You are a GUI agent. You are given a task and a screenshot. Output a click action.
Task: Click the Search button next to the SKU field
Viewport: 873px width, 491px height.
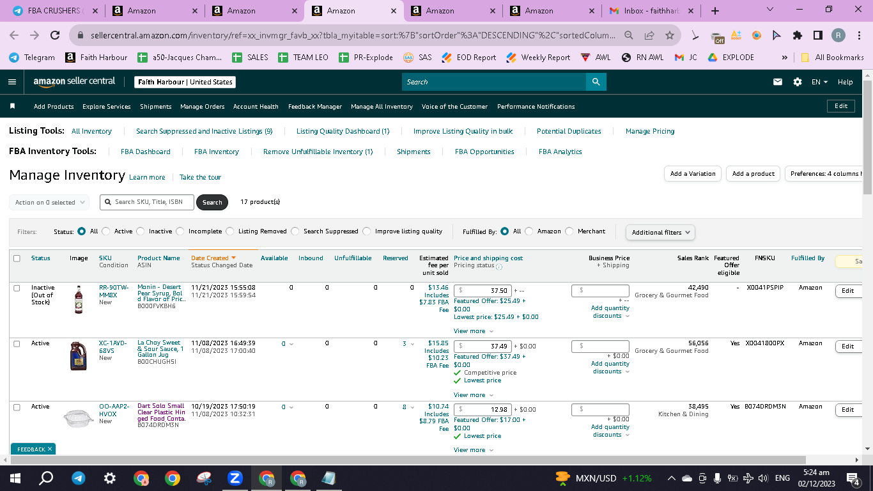click(x=212, y=203)
